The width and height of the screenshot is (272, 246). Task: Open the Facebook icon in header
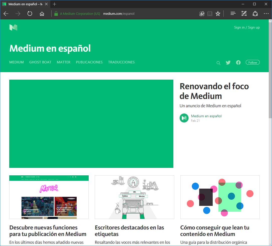point(238,62)
